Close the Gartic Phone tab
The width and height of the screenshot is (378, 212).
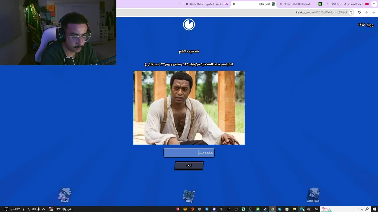(187, 4)
